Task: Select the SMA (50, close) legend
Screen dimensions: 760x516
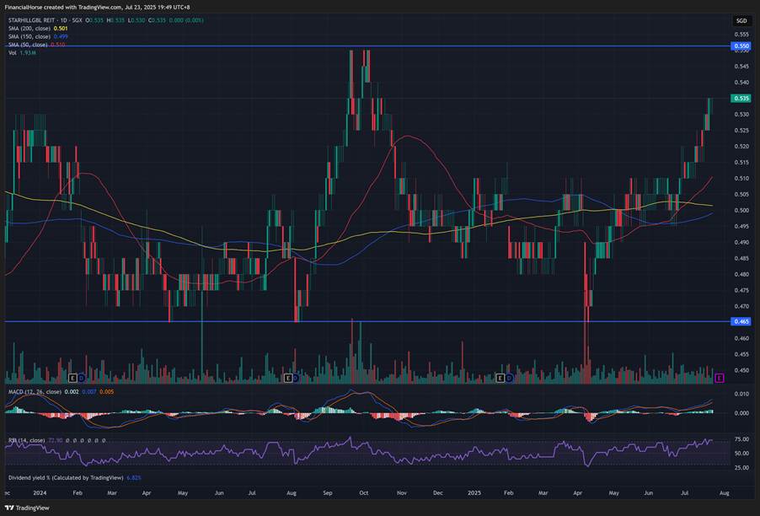Action: tap(28, 45)
